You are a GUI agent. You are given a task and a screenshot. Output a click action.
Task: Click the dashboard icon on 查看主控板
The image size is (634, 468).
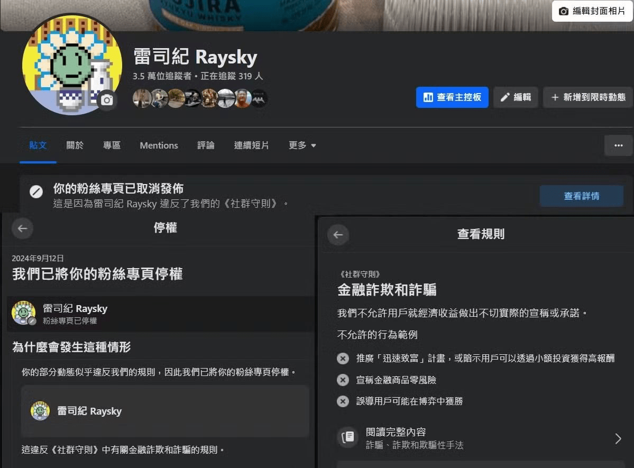(429, 97)
